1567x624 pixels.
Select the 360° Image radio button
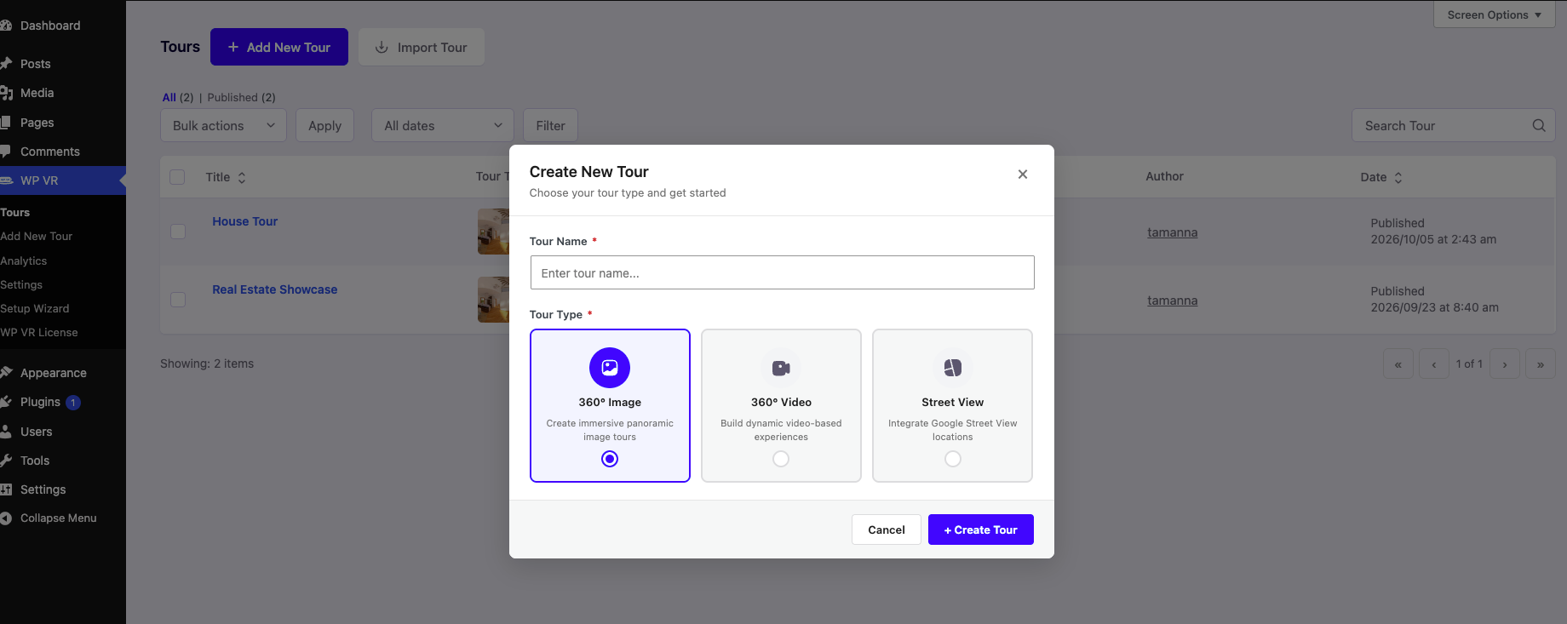tap(610, 459)
